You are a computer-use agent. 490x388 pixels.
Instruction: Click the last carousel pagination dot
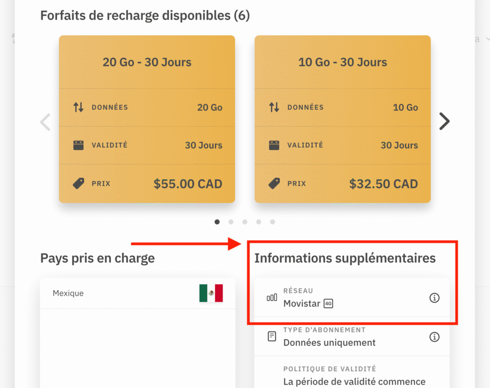[272, 222]
